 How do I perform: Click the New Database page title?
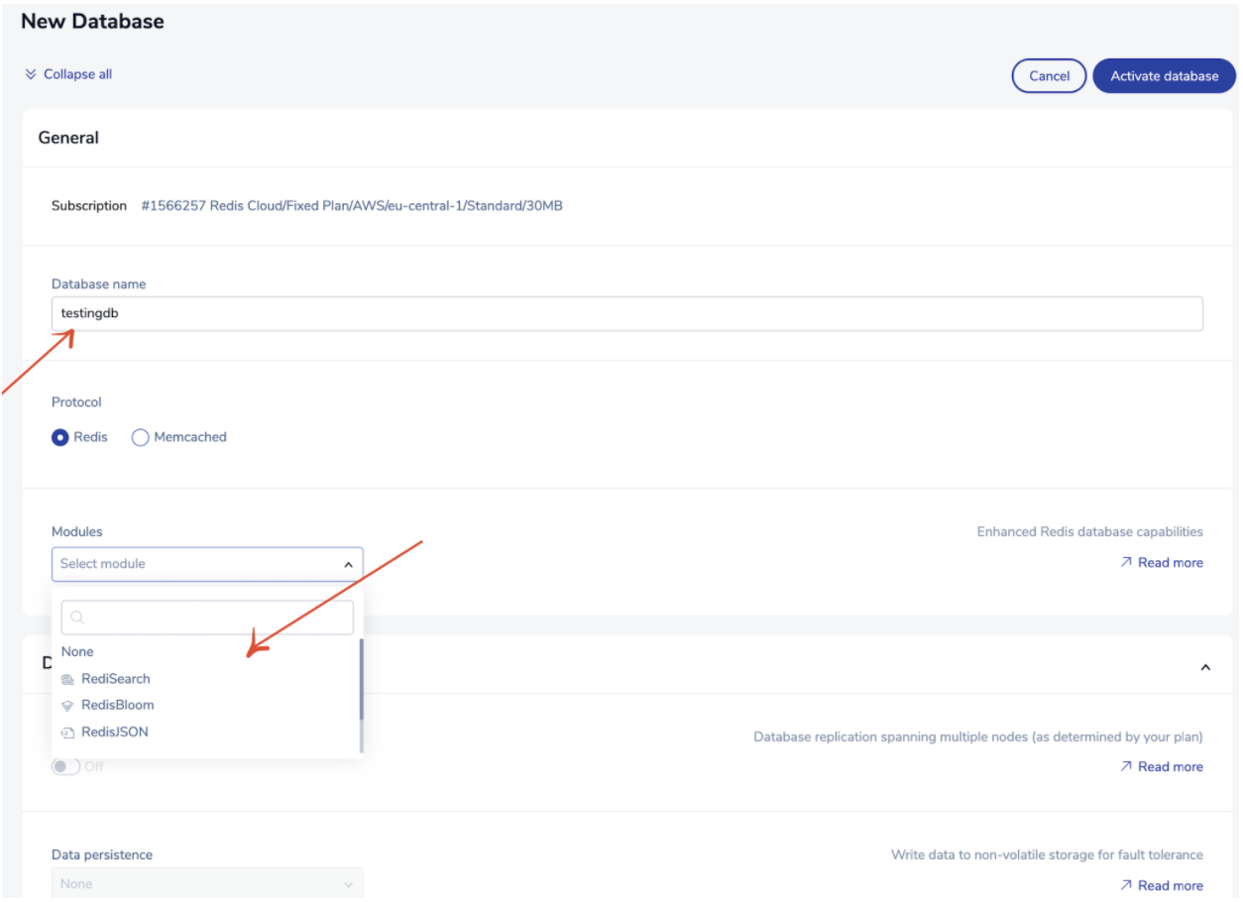tap(92, 21)
